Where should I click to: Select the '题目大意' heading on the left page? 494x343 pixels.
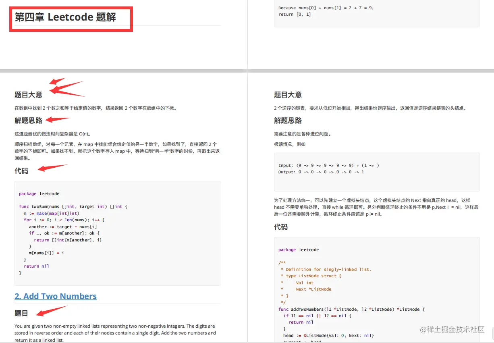pyautogui.click(x=29, y=95)
